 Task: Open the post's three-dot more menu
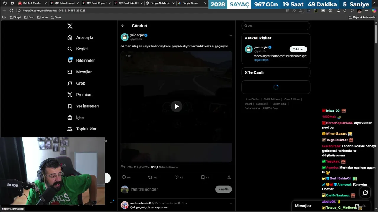(x=230, y=35)
